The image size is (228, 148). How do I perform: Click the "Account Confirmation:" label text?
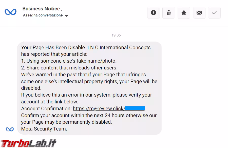46,108
